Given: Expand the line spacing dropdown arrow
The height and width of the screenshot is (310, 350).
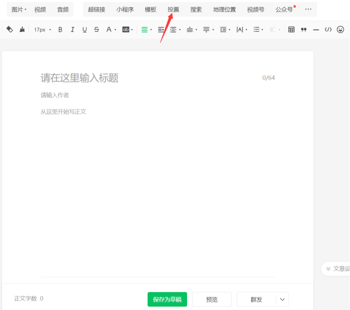Looking at the screenshot, I should tap(229, 30).
